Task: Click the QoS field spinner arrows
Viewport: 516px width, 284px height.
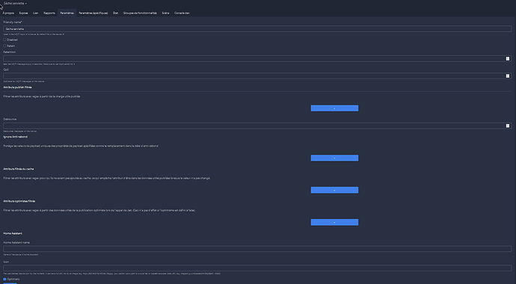Action: 508,76
